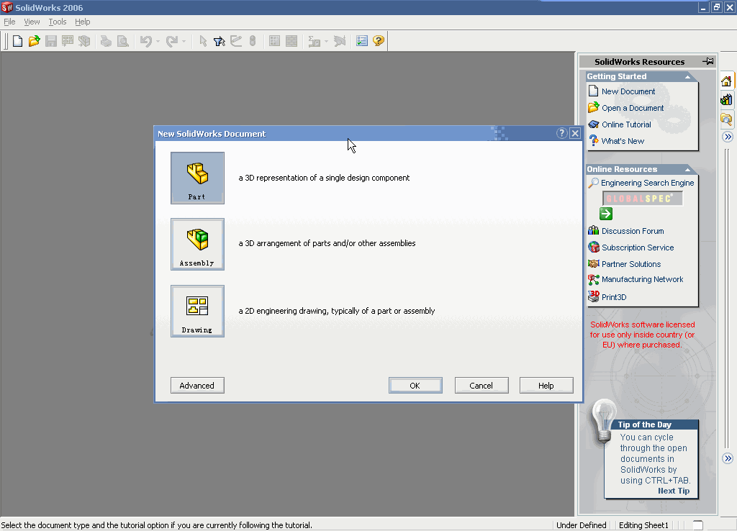Click the New document toolbar icon
Image resolution: width=737 pixels, height=531 pixels.
pos(17,41)
